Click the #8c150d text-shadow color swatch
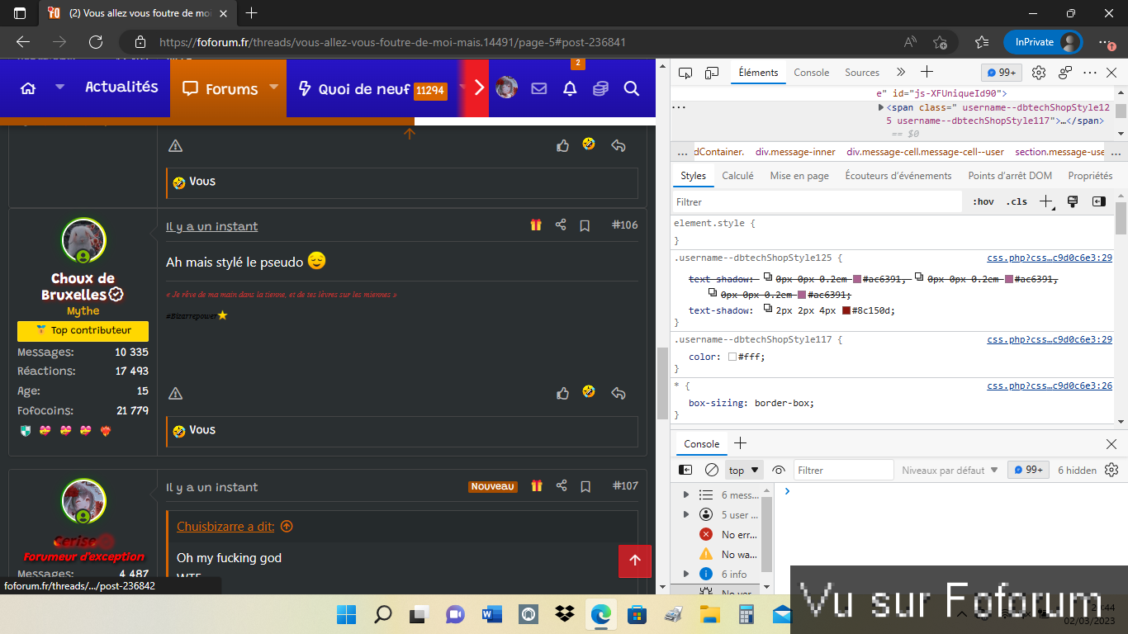The image size is (1128, 634). pyautogui.click(x=846, y=310)
